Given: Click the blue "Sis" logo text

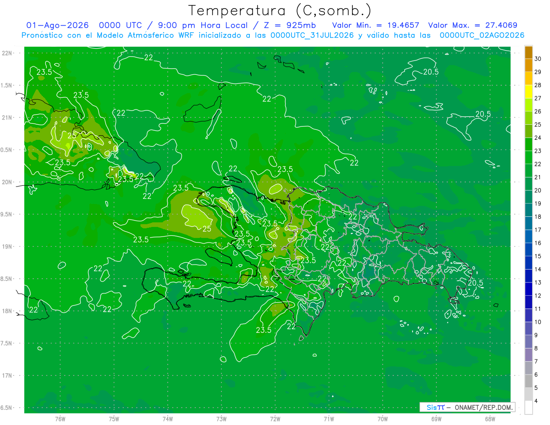Looking at the screenshot, I should point(432,407).
